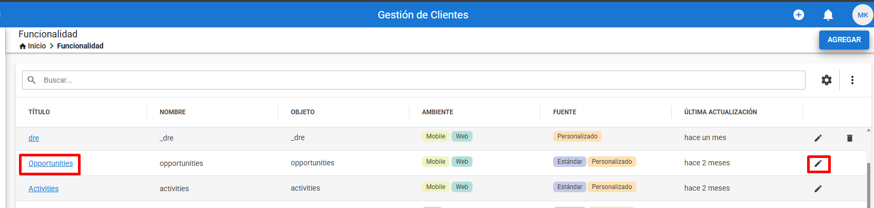The image size is (874, 208).
Task: Open the dre title link
Action: click(34, 138)
